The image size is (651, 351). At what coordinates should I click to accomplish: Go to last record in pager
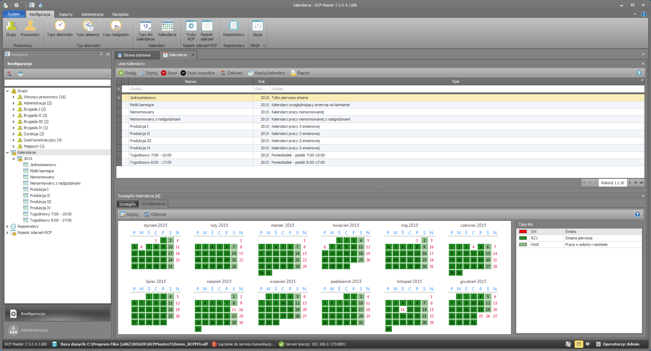(642, 183)
